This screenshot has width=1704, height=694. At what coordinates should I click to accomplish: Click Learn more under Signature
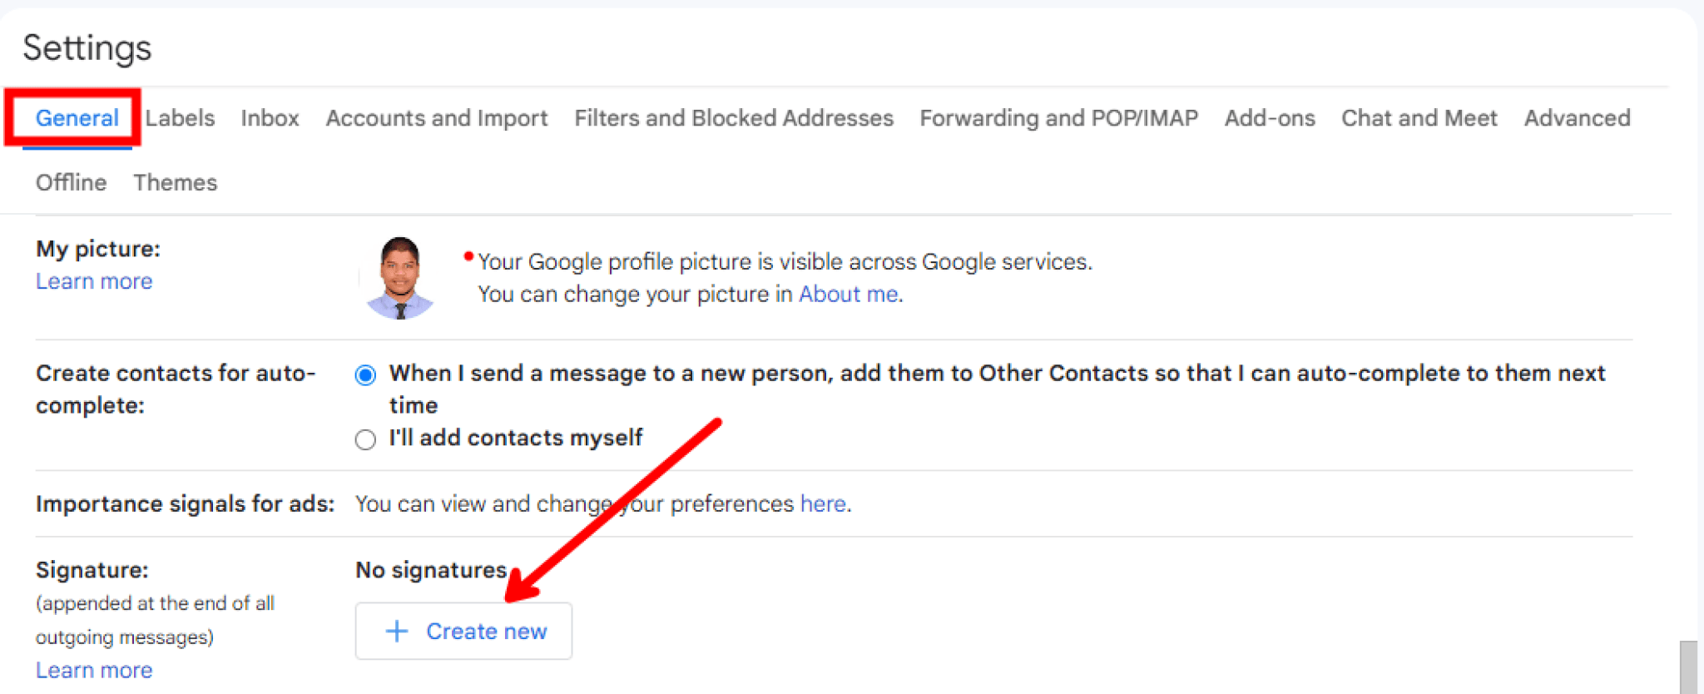click(x=93, y=670)
